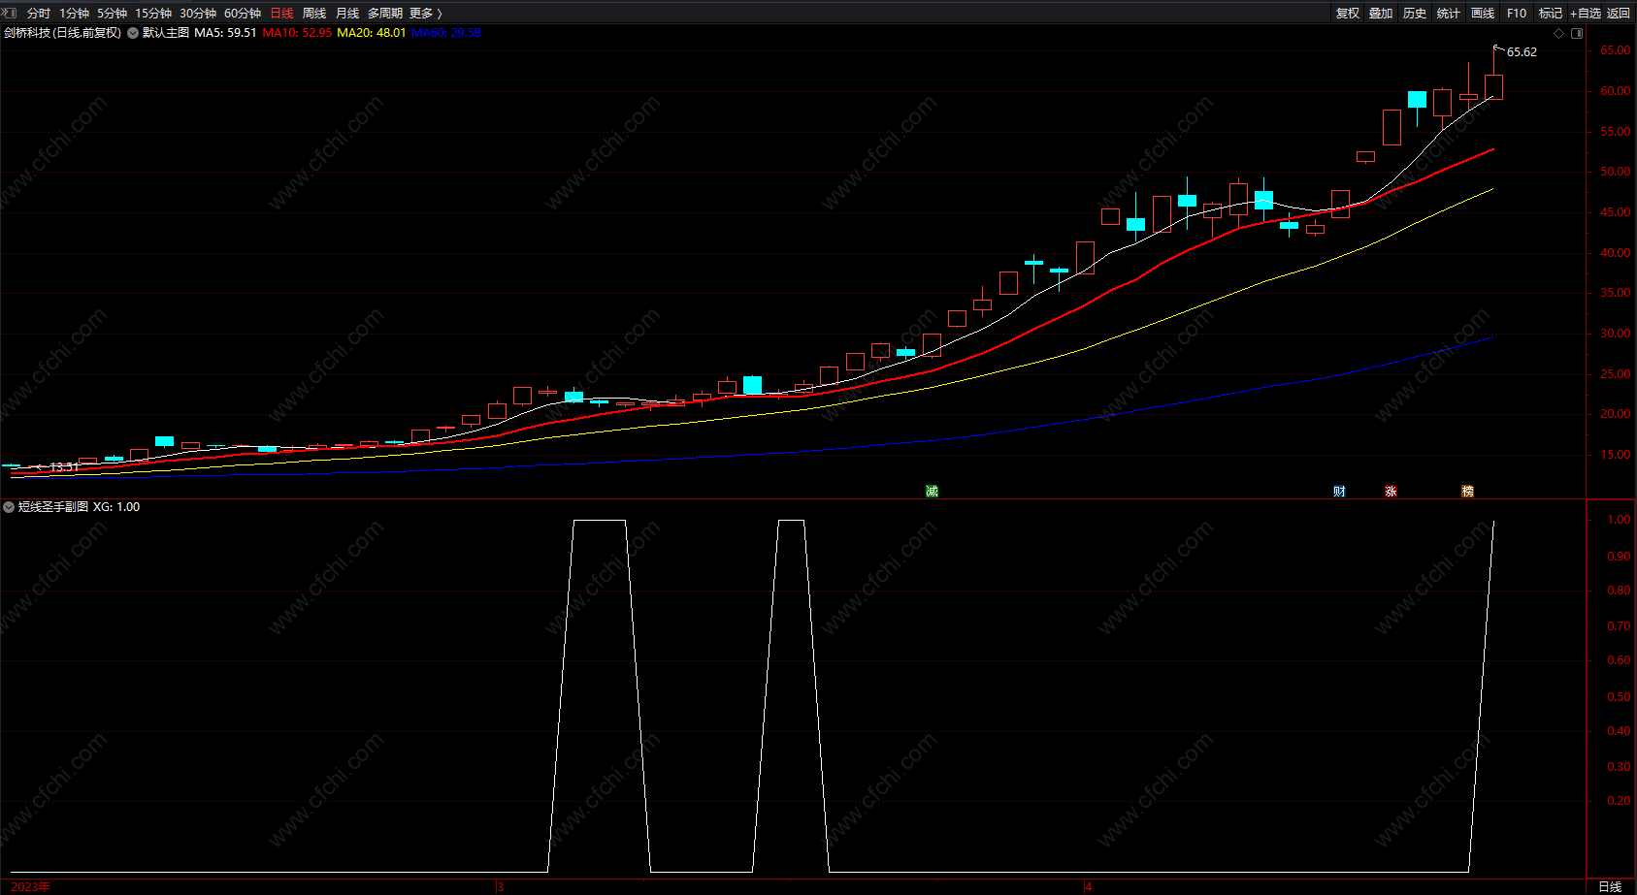Click the red 涨 event marker
Screen dimensions: 1637x895
tap(1391, 492)
